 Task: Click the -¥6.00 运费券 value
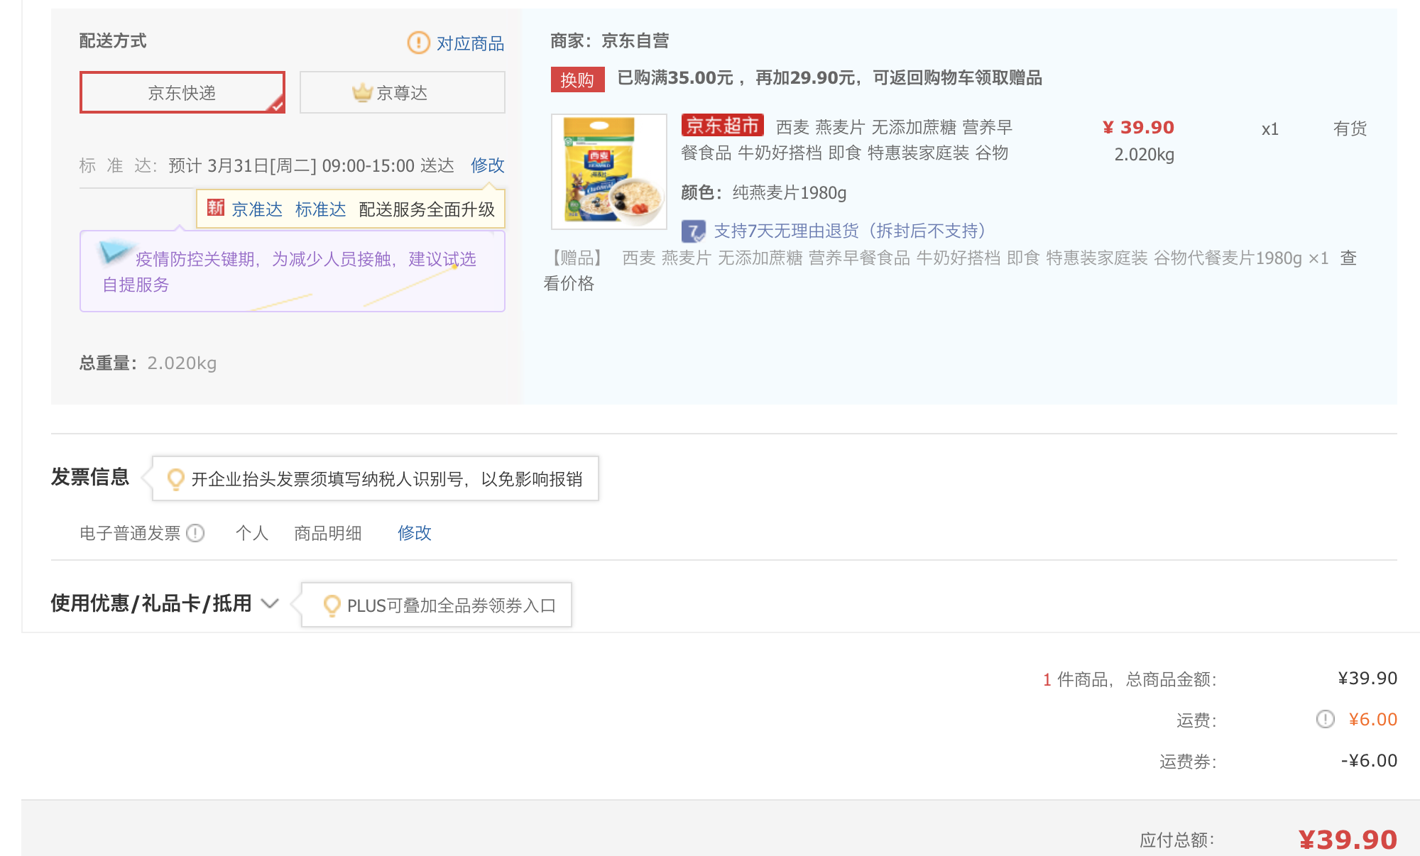pos(1369,761)
